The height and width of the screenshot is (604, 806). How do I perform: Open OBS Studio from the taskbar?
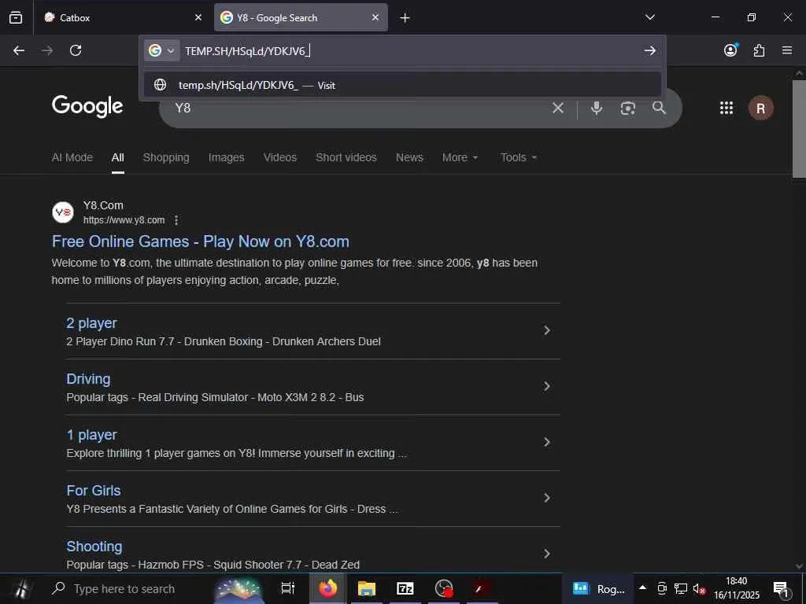[x=444, y=588]
